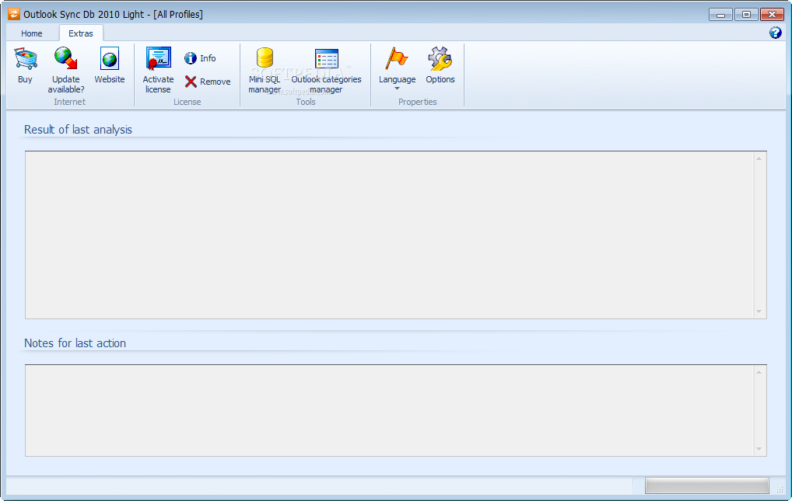Click down arrow in analysis result scrollbar
This screenshot has width=792, height=501.
(759, 311)
